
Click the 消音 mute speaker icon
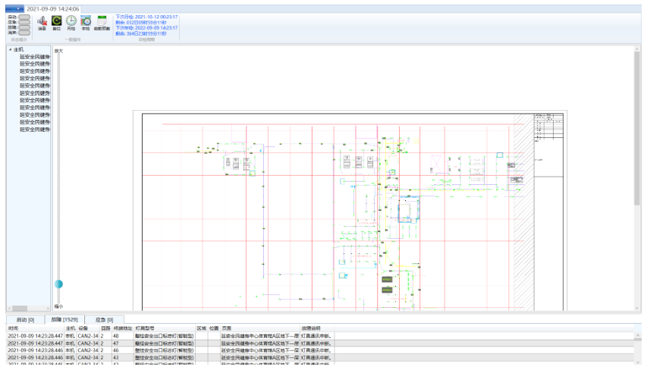(x=42, y=21)
